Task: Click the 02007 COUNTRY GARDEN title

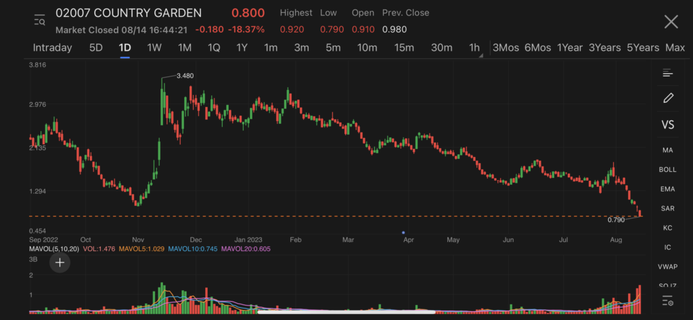Action: 129,14
